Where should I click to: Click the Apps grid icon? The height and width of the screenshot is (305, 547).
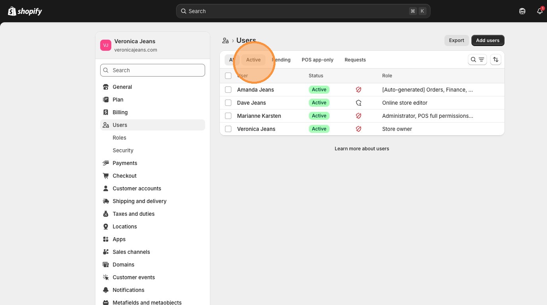pos(106,239)
